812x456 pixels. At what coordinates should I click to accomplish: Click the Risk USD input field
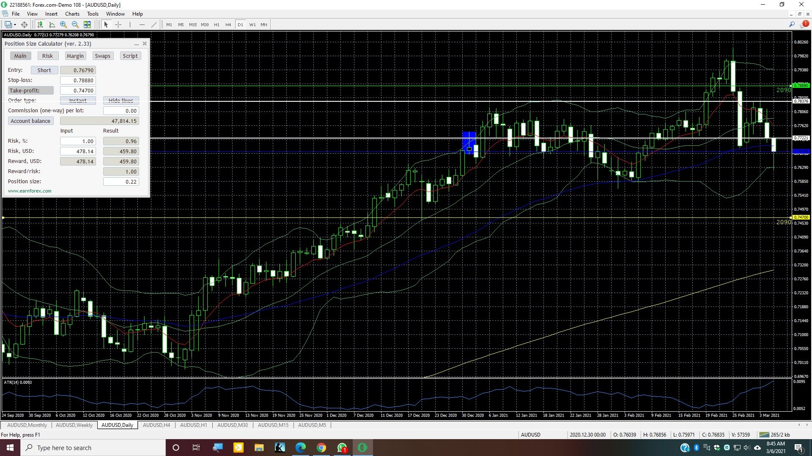[x=78, y=151]
